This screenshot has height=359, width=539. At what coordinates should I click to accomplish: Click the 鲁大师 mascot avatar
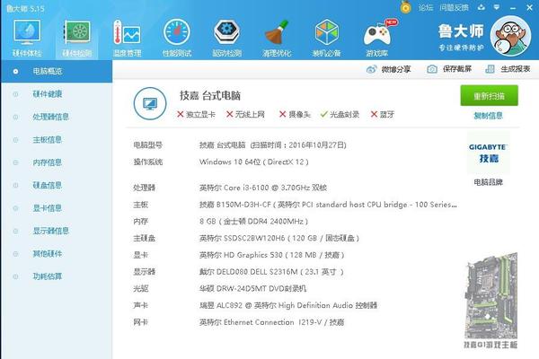pyautogui.click(x=510, y=36)
